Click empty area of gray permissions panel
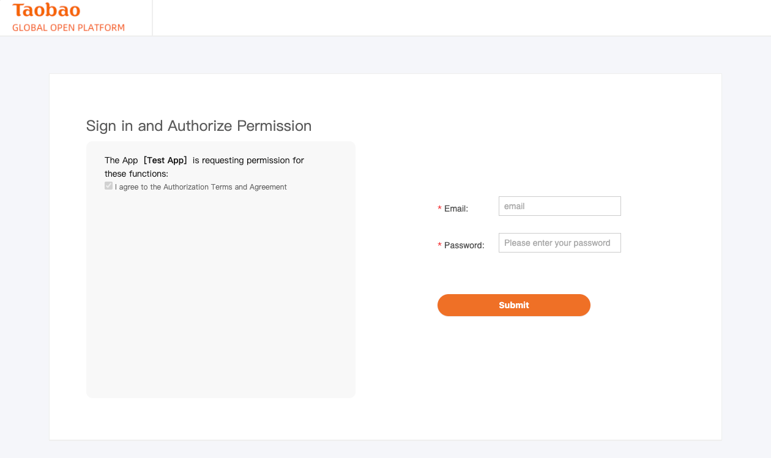Viewport: 771px width, 458px height. (x=220, y=294)
